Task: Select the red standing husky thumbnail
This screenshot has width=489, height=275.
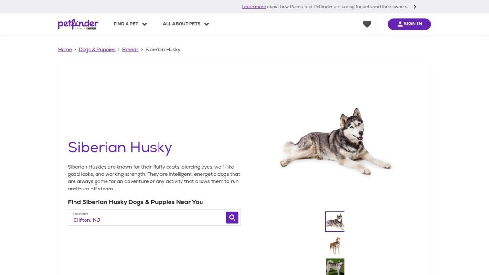Action: coord(335,245)
